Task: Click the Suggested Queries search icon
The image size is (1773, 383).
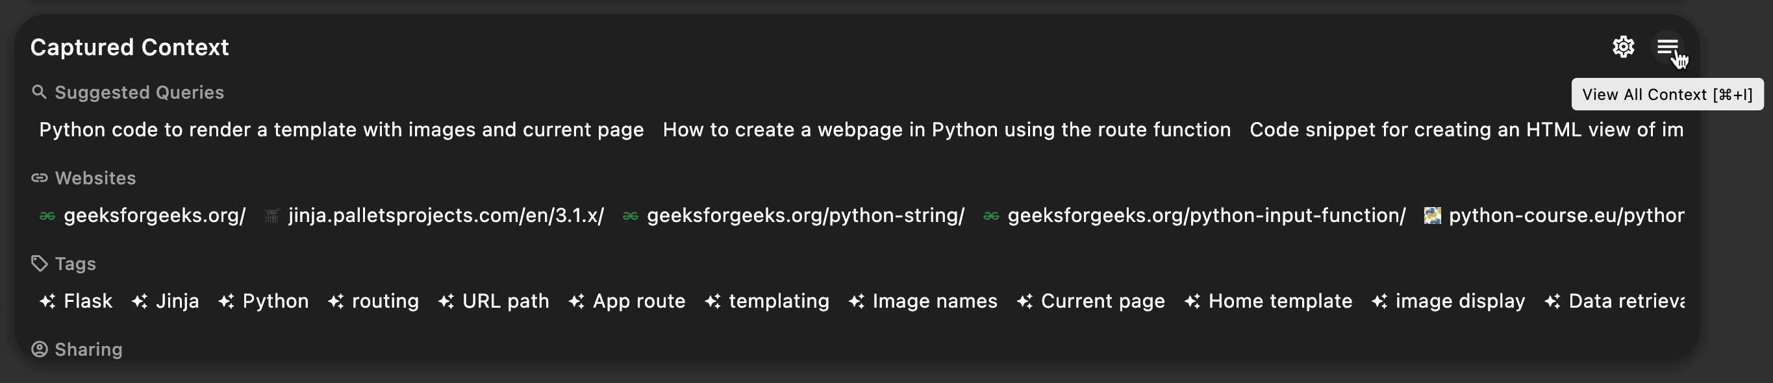Action: pyautogui.click(x=39, y=92)
